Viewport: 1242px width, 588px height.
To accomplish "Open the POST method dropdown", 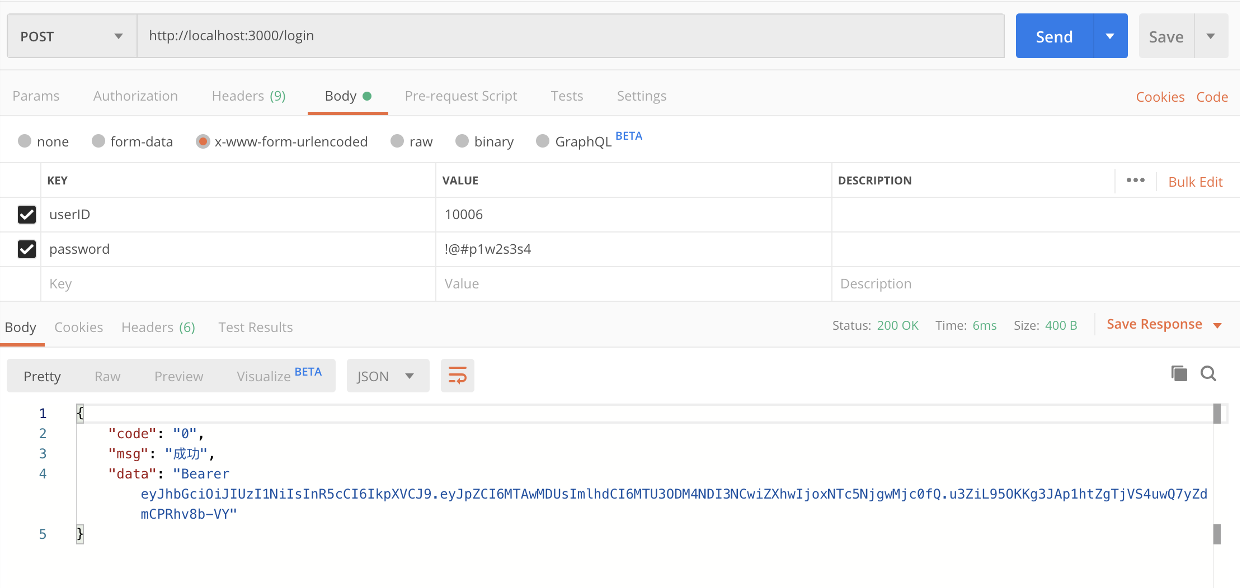I will tap(72, 36).
